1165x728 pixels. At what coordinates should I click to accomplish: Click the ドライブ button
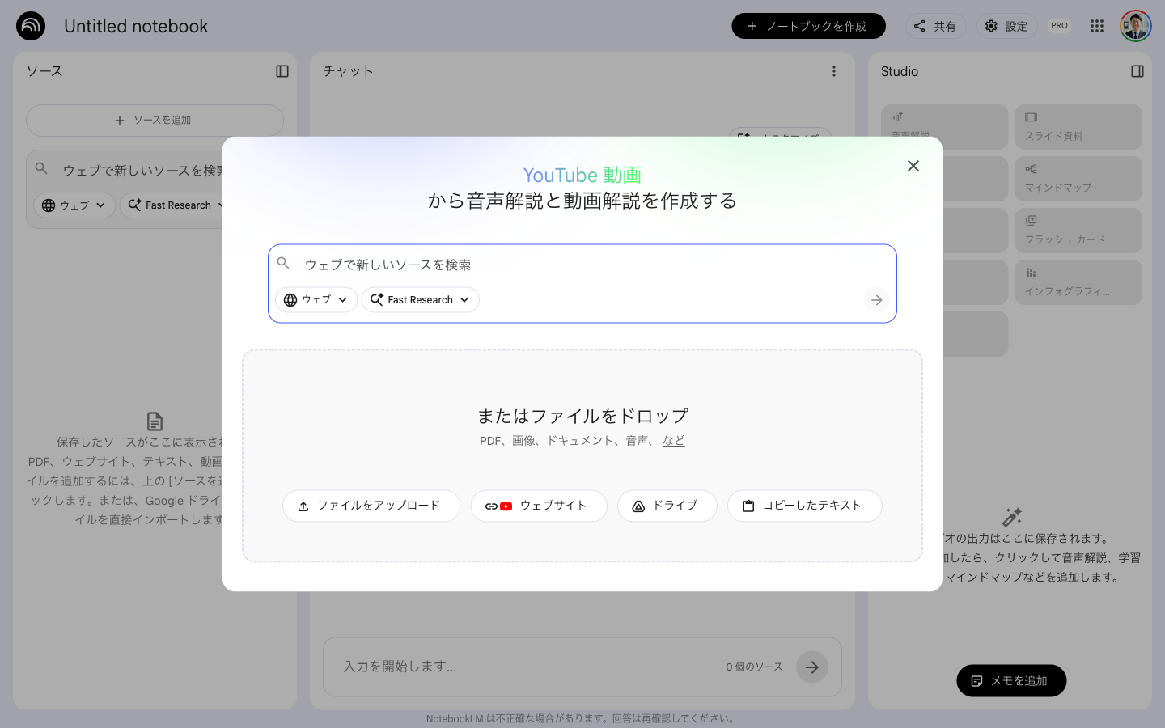click(x=667, y=506)
